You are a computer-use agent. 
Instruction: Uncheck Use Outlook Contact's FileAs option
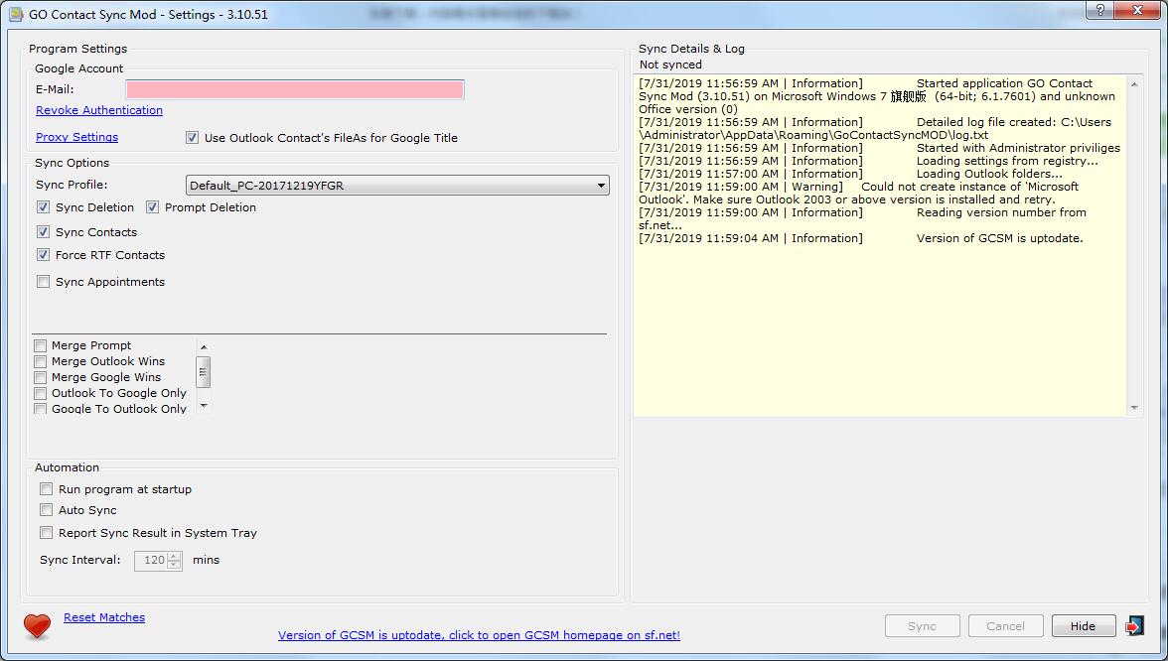click(192, 138)
